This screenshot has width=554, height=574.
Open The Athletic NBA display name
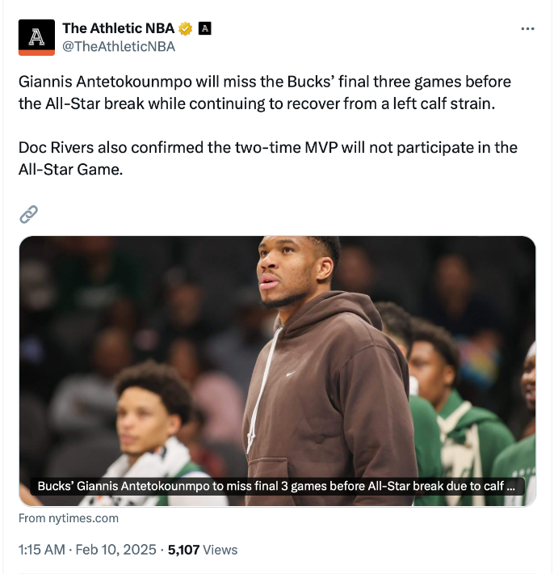119,29
